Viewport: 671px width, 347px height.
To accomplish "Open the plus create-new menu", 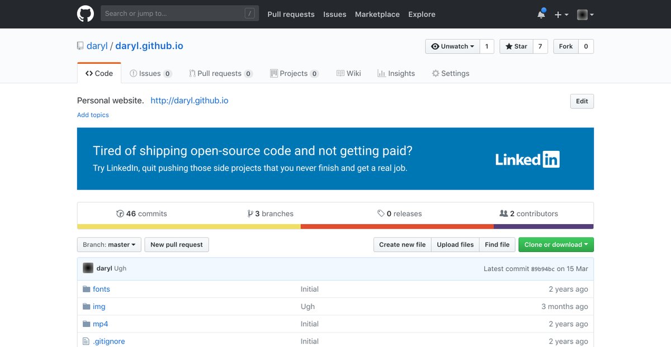I will pyautogui.click(x=561, y=15).
